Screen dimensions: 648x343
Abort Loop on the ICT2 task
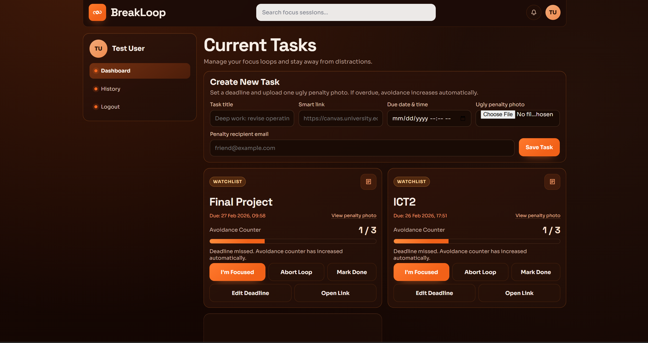tap(480, 272)
